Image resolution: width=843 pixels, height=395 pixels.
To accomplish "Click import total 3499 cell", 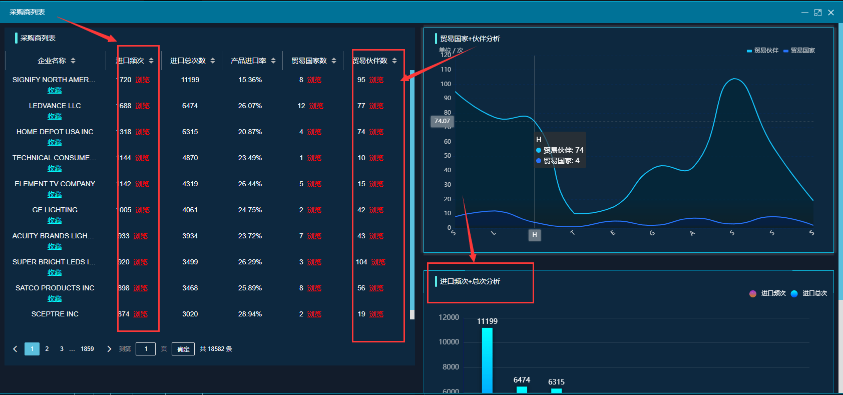I will 190,262.
